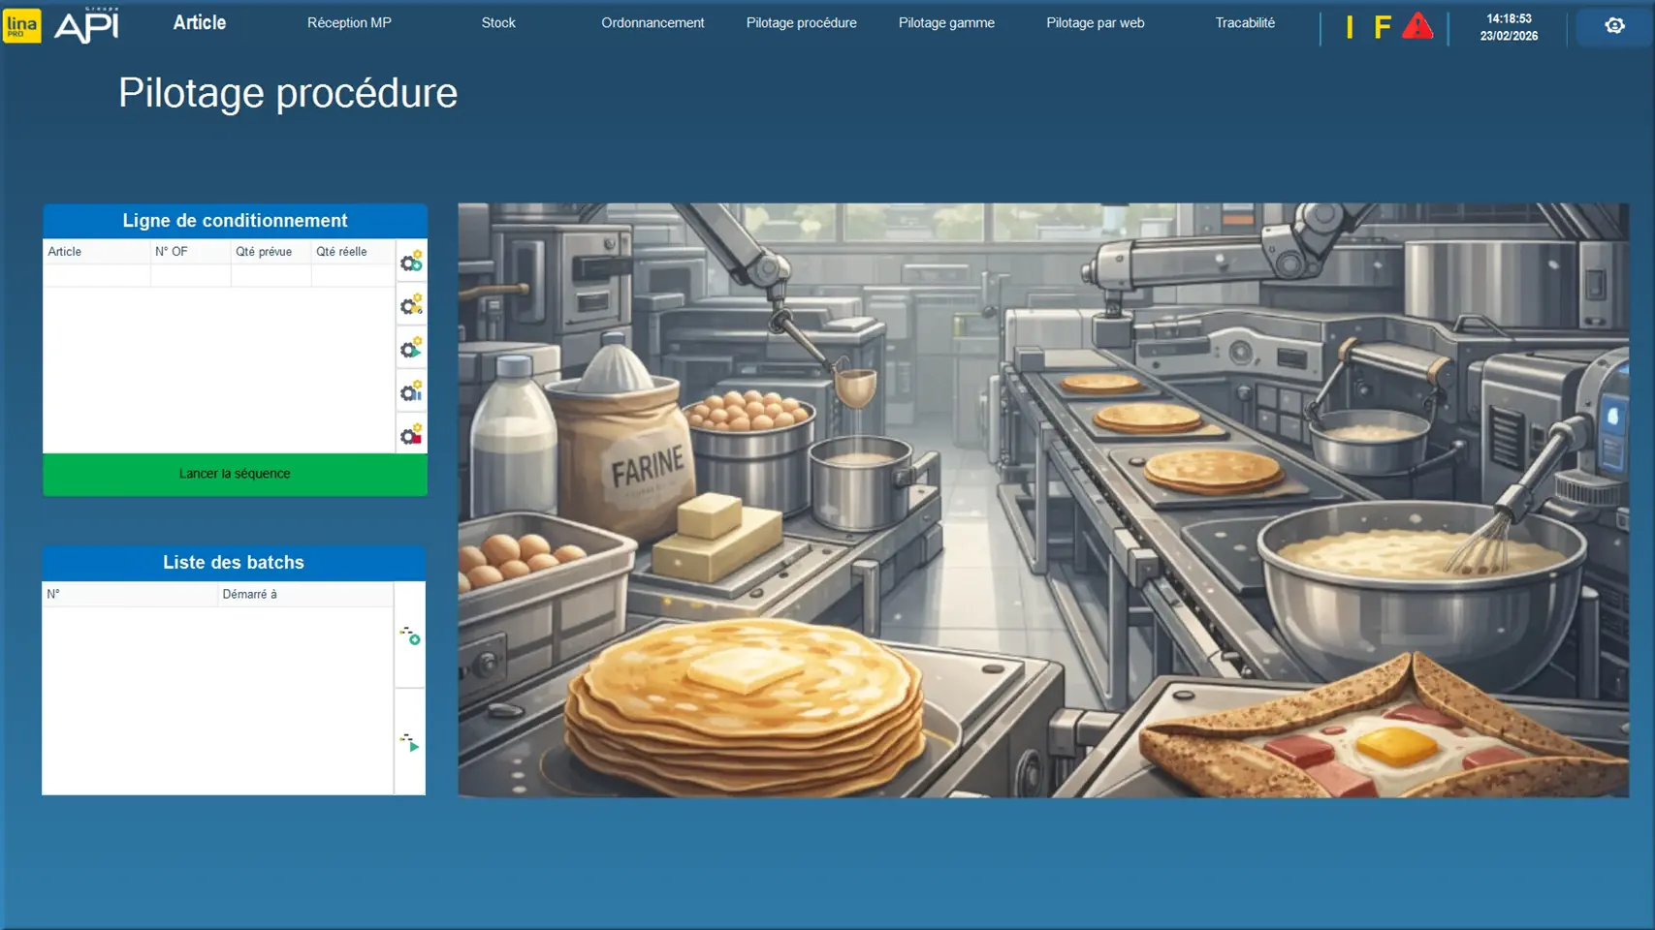Open the Tracabilité menu
This screenshot has height=930, width=1655.
click(x=1245, y=23)
